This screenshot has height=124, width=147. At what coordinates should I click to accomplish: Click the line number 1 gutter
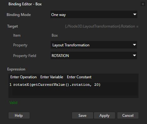(x=10, y=85)
